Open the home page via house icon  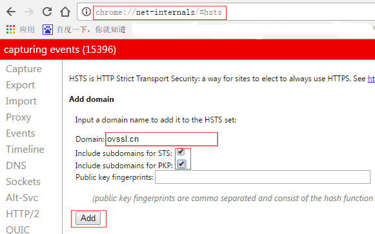point(65,12)
